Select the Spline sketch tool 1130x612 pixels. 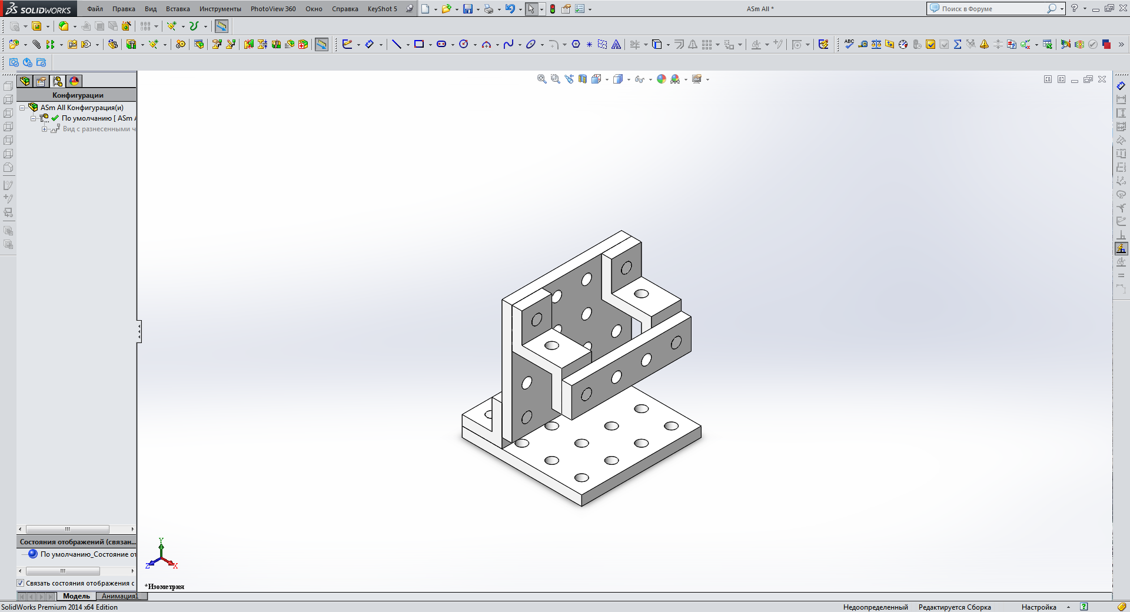pos(508,44)
